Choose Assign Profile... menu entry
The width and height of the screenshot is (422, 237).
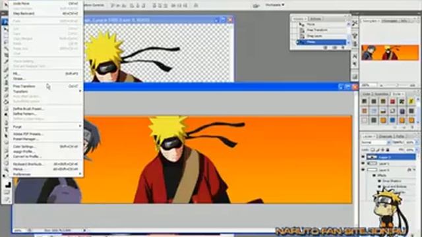45,151
